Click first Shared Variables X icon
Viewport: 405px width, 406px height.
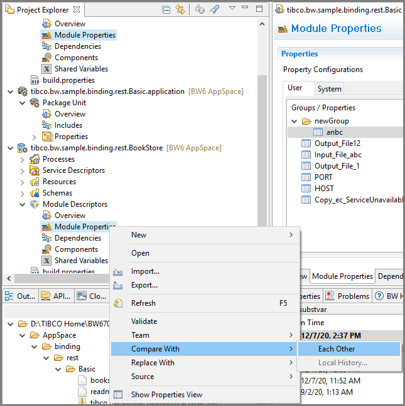(x=46, y=69)
